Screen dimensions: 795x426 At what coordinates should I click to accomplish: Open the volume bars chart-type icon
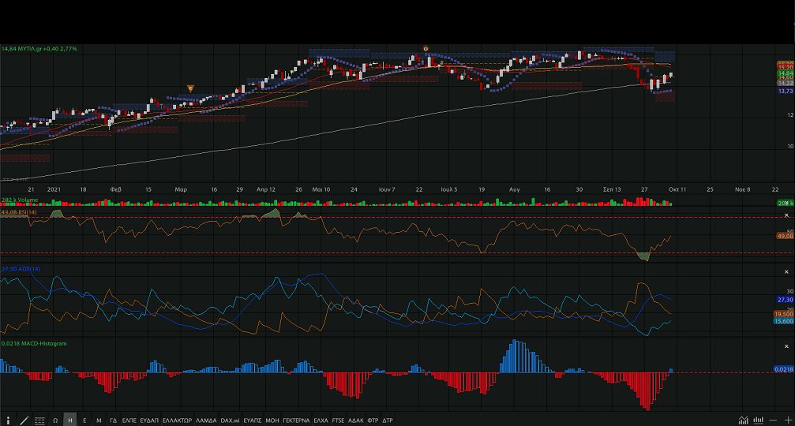tap(758, 420)
